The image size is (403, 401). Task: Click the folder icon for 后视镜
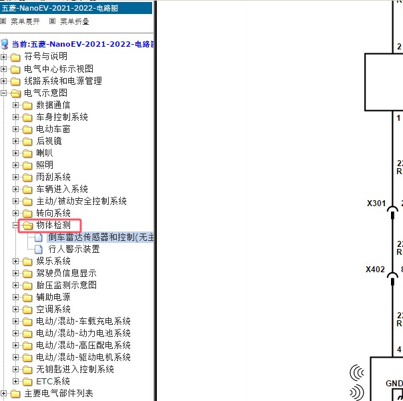[27, 141]
